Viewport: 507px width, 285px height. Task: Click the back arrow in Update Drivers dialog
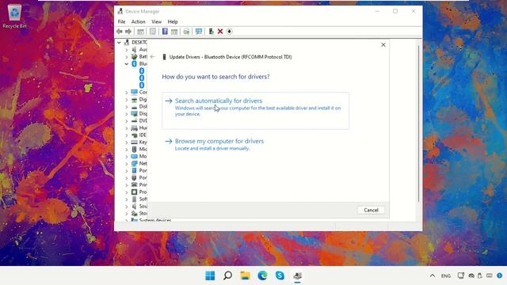click(153, 56)
